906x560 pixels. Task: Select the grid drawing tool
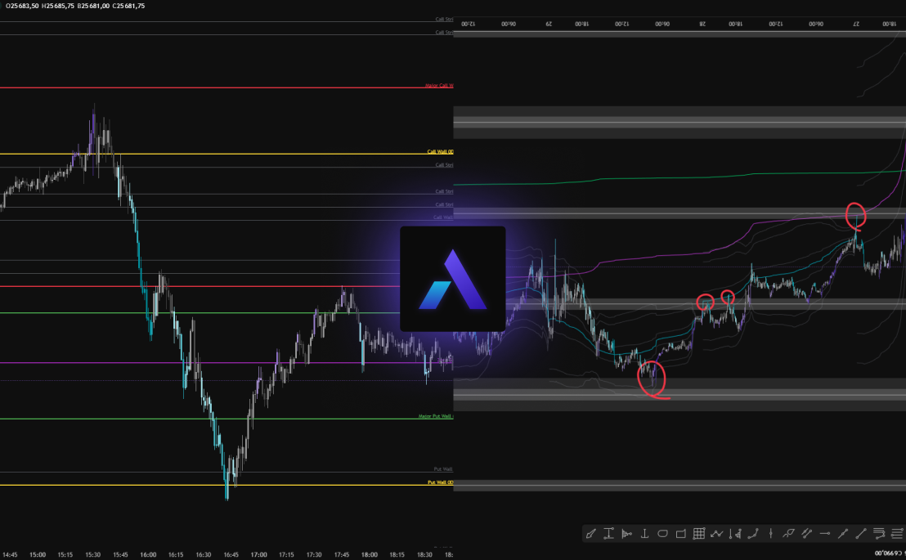click(699, 533)
